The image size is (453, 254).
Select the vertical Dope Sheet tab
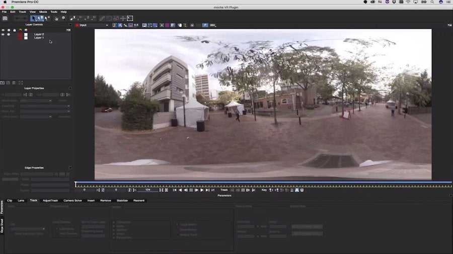[x=2, y=225]
